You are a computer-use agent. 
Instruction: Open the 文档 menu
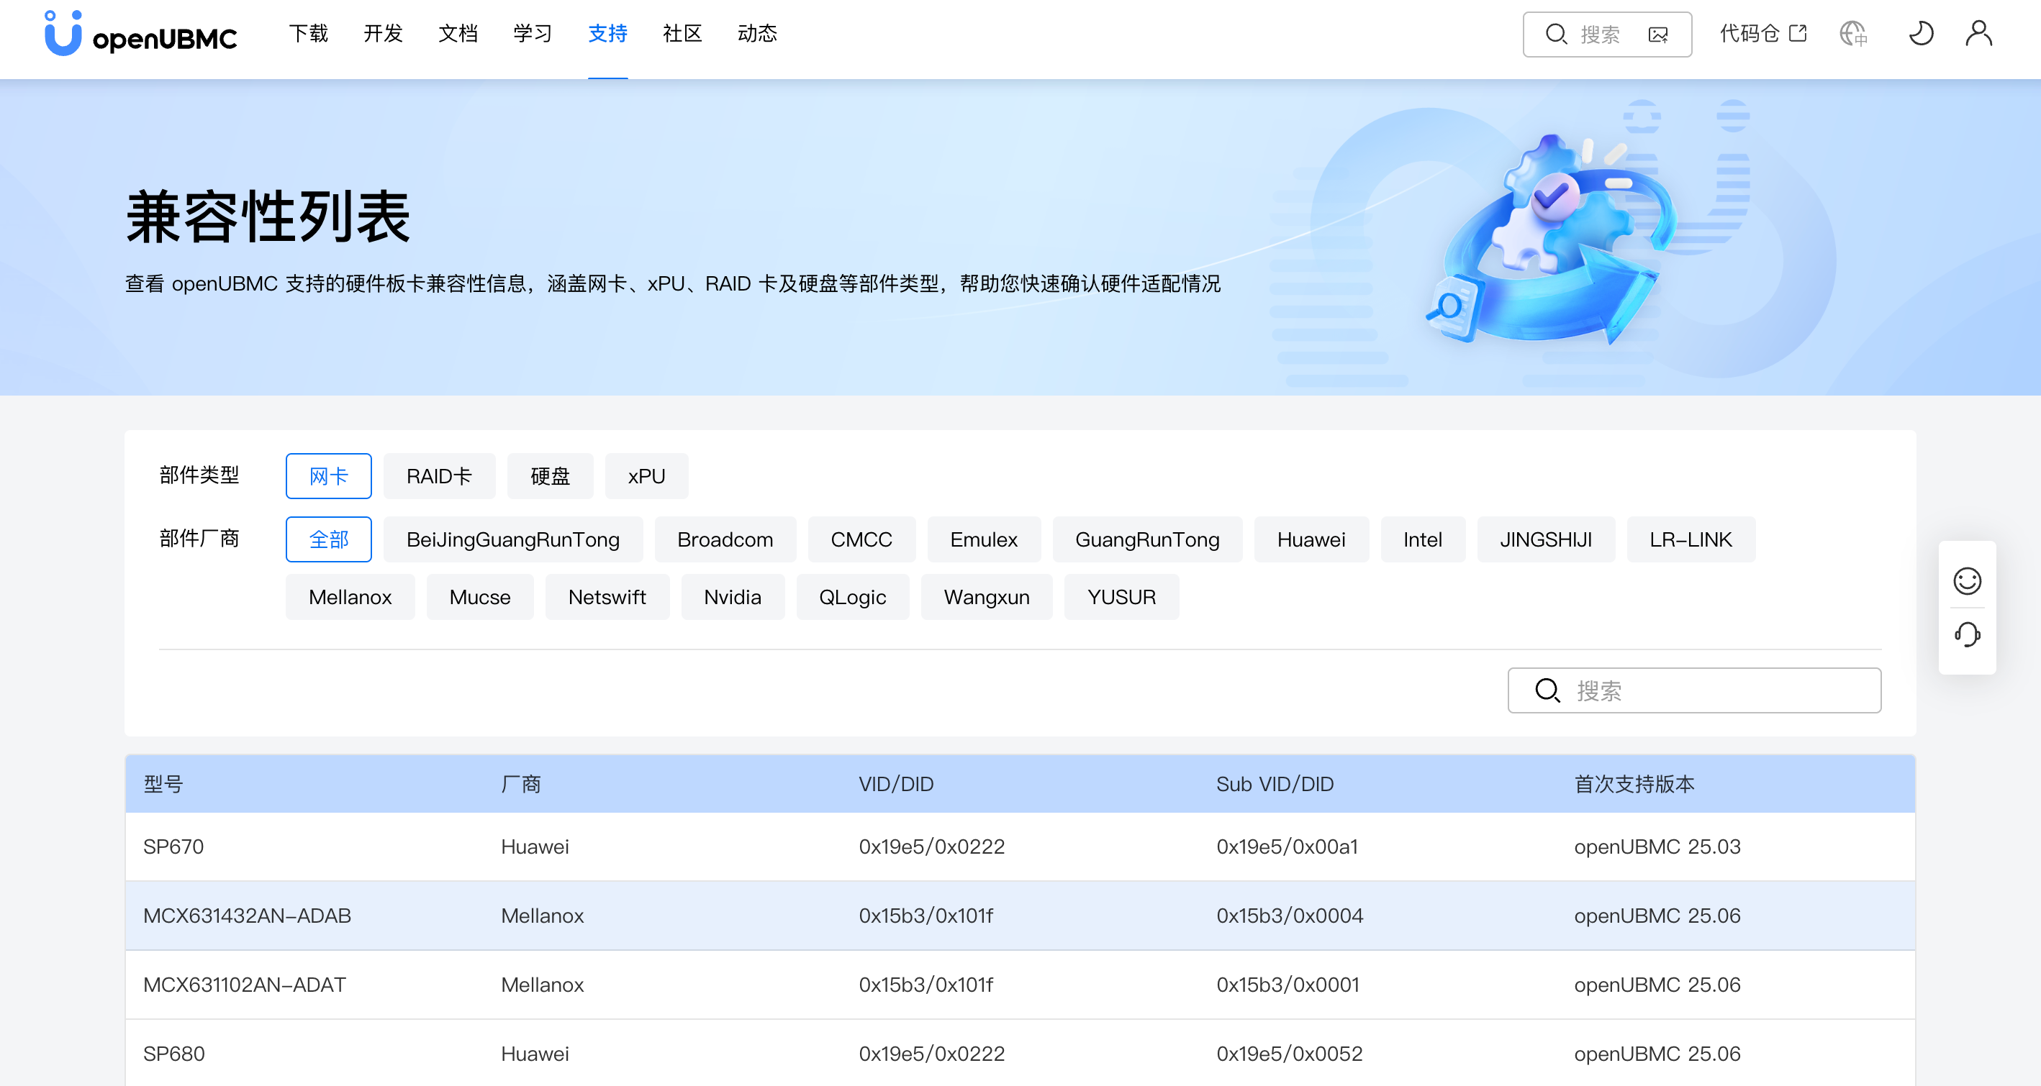coord(458,34)
